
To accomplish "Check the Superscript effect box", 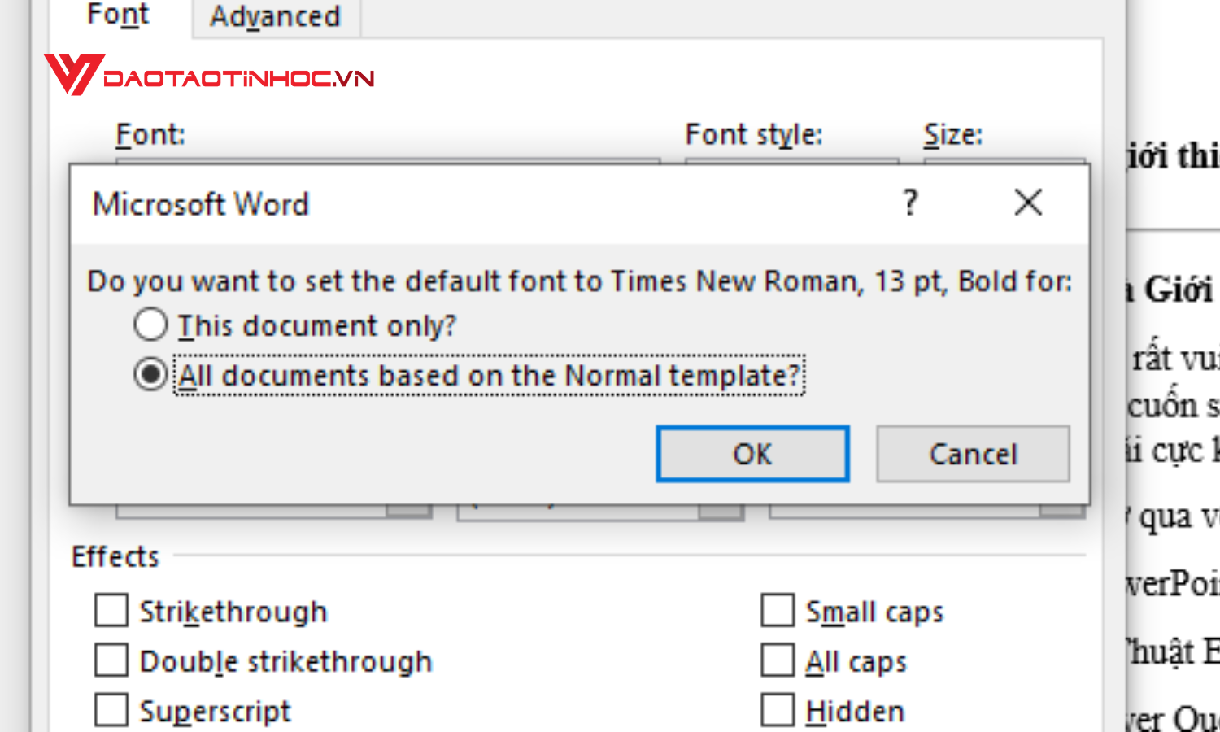I will pyautogui.click(x=111, y=710).
